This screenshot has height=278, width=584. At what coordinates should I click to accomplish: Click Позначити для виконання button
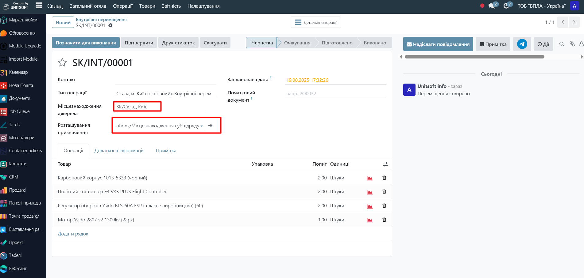coord(86,43)
